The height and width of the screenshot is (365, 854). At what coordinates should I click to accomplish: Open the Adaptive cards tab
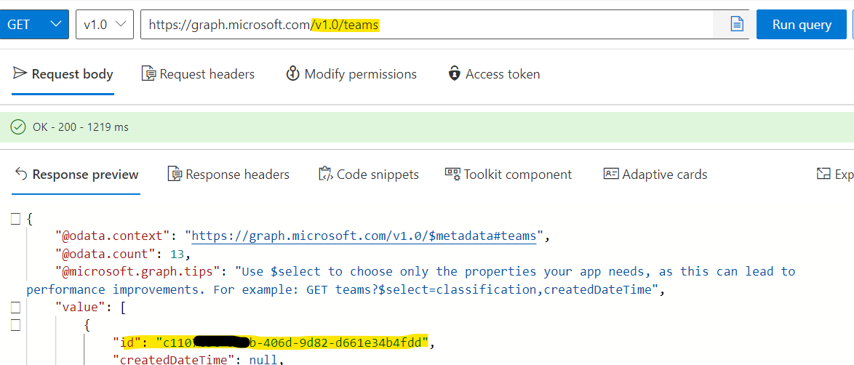click(x=655, y=175)
